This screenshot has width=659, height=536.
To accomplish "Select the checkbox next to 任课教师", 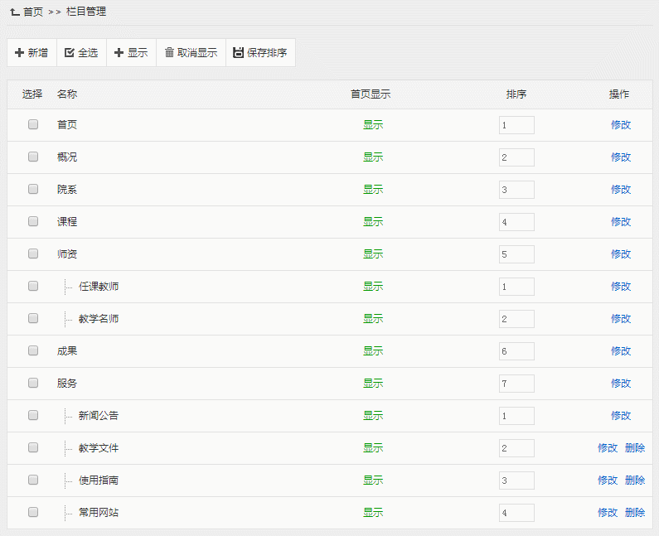I will [x=33, y=286].
